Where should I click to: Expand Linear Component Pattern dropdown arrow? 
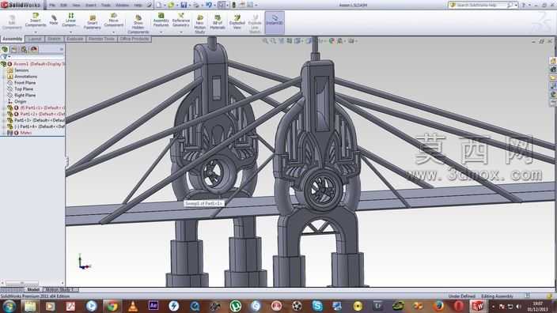(x=70, y=32)
